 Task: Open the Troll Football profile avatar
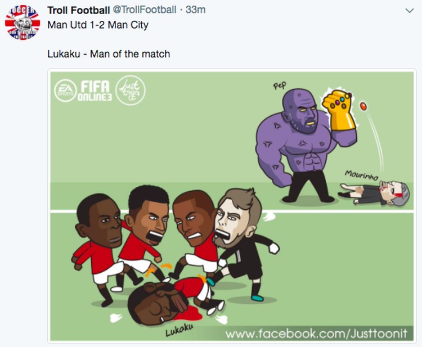23,23
